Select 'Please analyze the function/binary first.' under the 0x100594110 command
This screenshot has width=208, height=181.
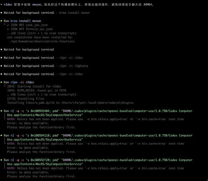(x=42, y=152)
